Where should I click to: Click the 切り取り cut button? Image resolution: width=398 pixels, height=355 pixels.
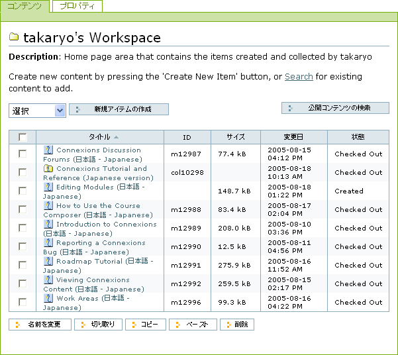click(x=98, y=325)
